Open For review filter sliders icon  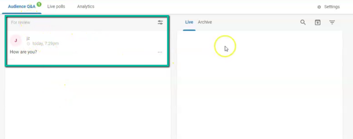160,22
